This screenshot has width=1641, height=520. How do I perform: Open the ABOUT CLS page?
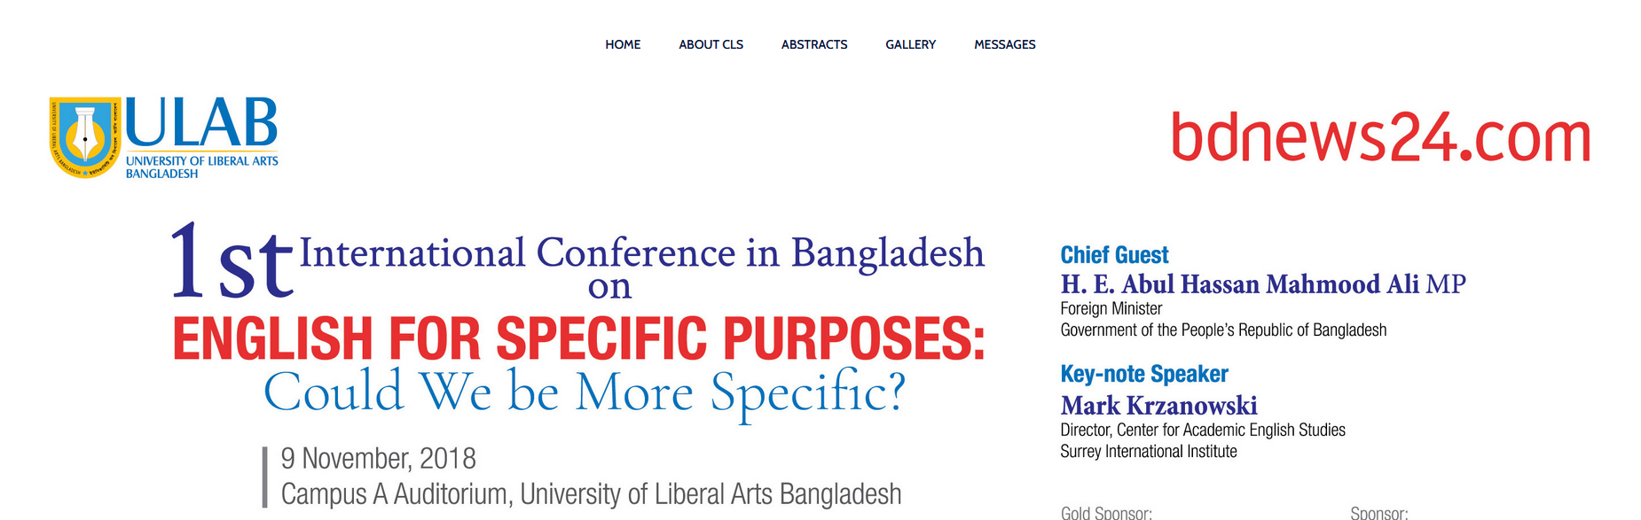pyautogui.click(x=711, y=44)
